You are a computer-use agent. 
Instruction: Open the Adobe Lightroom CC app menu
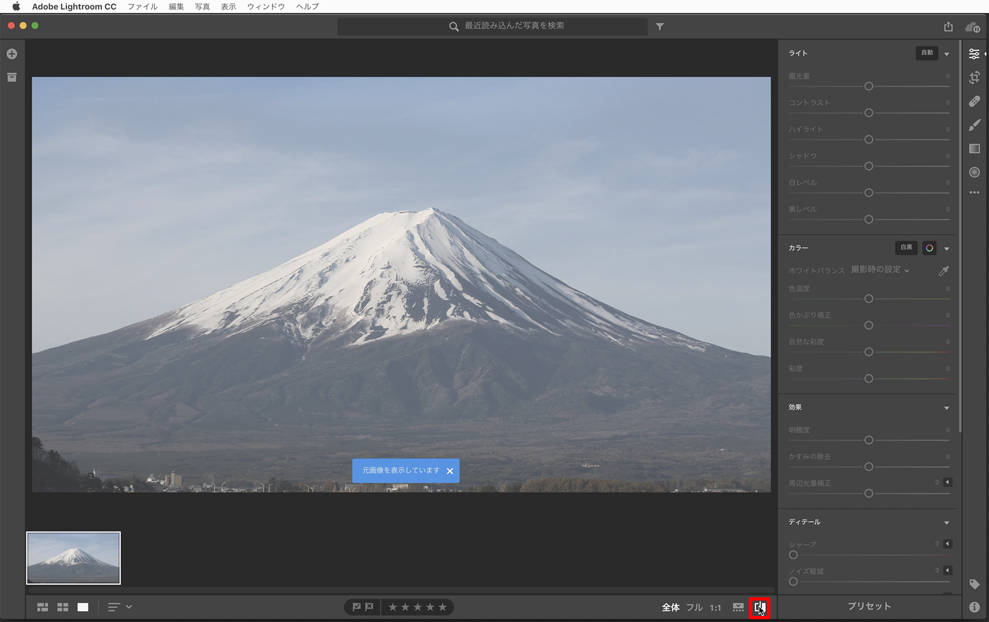(74, 7)
